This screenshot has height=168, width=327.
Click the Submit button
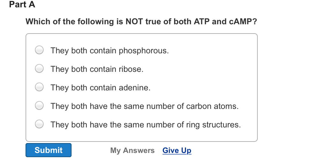point(49,150)
